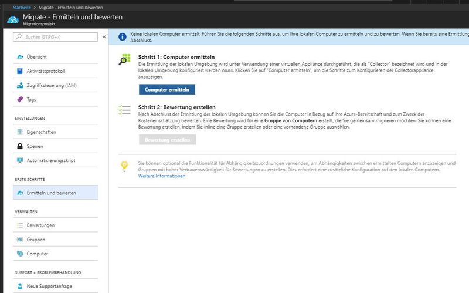
Task: Open Neue Supportanfrage entry
Action: click(x=56, y=286)
